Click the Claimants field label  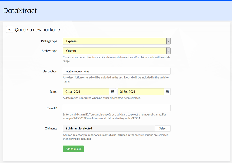(x=51, y=128)
